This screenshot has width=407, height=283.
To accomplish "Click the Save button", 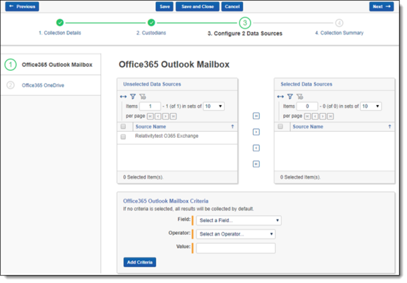I will [165, 6].
